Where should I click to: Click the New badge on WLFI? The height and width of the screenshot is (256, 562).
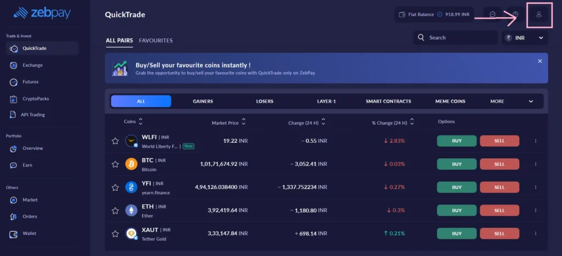pos(189,146)
